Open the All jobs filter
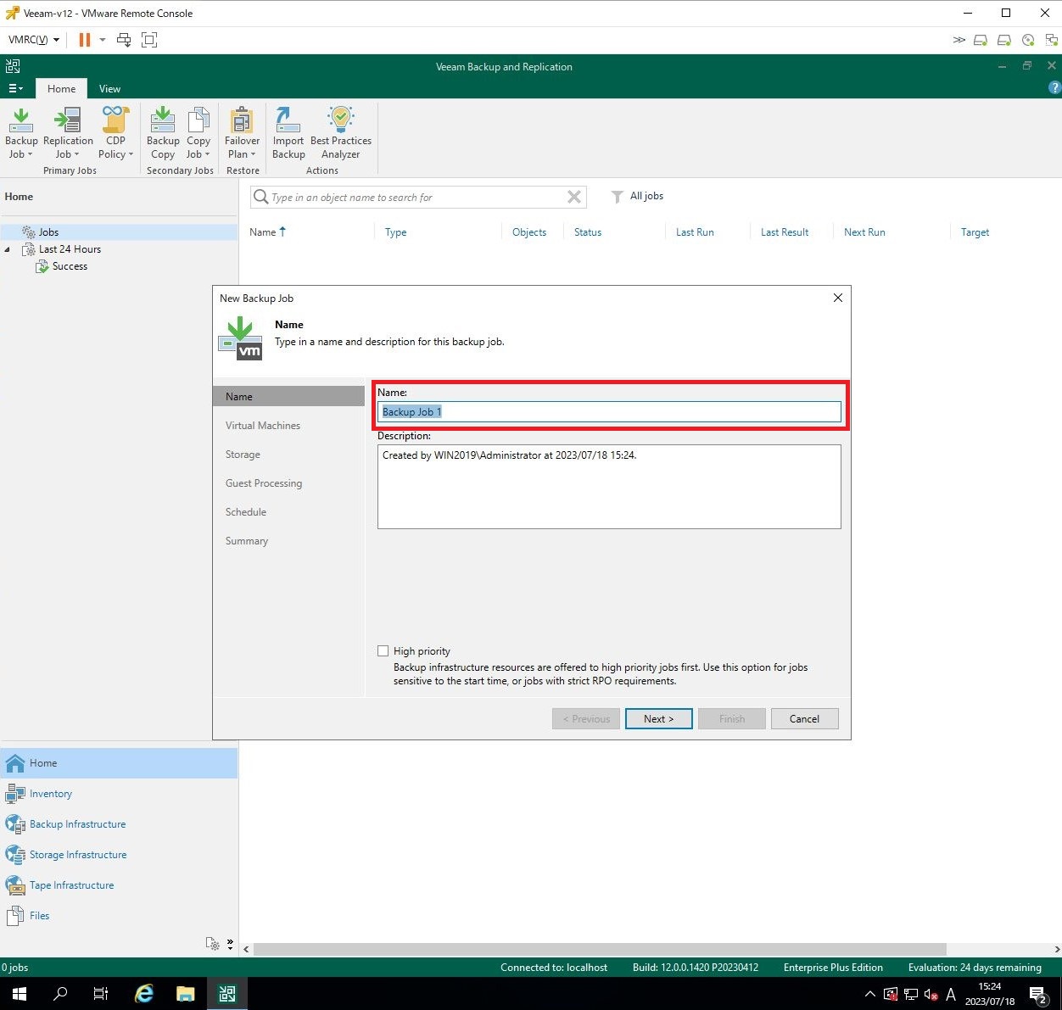The image size is (1062, 1010). click(x=637, y=196)
